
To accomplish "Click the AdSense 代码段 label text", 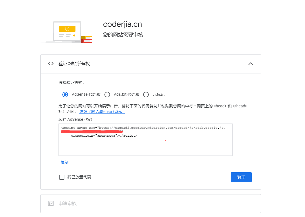I will pos(86,94).
